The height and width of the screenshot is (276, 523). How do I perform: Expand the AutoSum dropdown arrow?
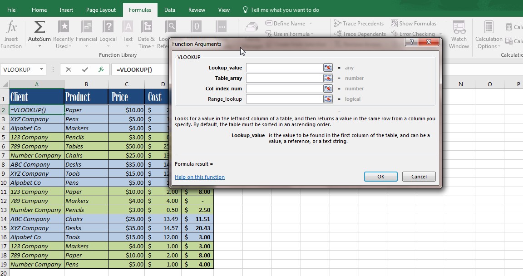39,46
